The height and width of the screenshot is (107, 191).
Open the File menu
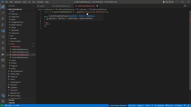point(7,2)
